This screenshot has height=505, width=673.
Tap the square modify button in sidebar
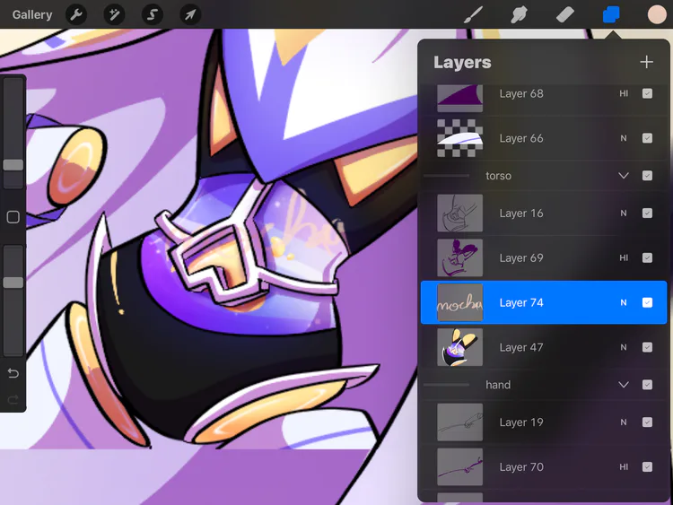[13, 217]
